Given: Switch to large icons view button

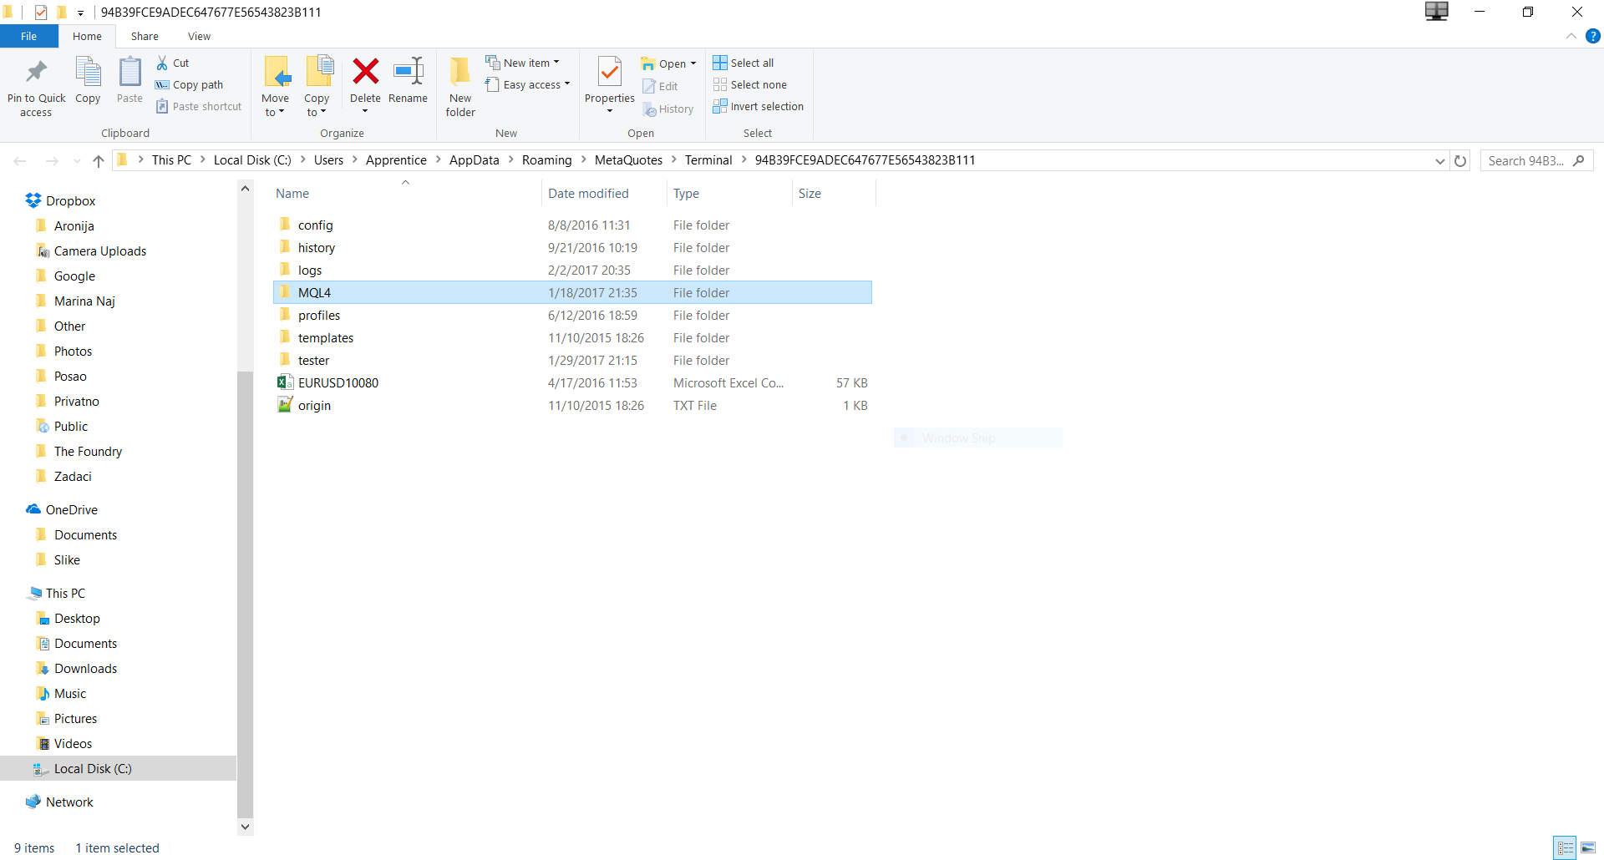Looking at the screenshot, I should (1588, 847).
